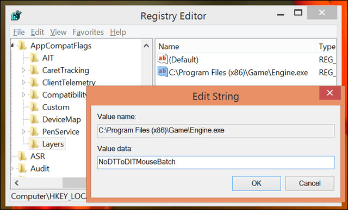Select the AppCompatFlags key label
Image resolution: width=348 pixels, height=210 pixels.
(x=61, y=46)
